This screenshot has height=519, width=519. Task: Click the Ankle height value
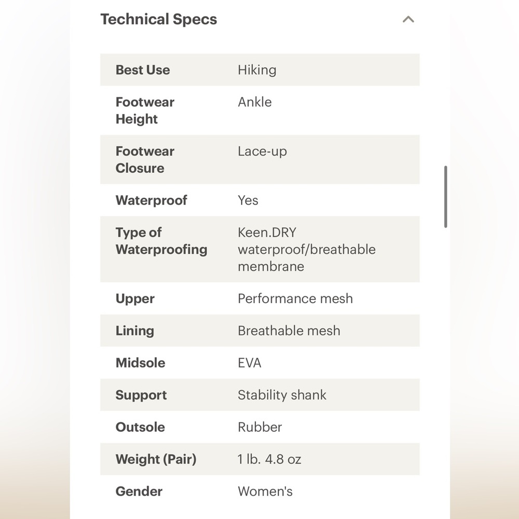(x=255, y=102)
